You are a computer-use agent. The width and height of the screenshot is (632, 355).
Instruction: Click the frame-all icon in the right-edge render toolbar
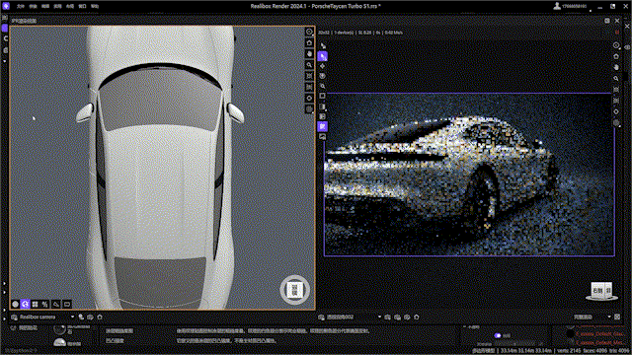pos(616,90)
